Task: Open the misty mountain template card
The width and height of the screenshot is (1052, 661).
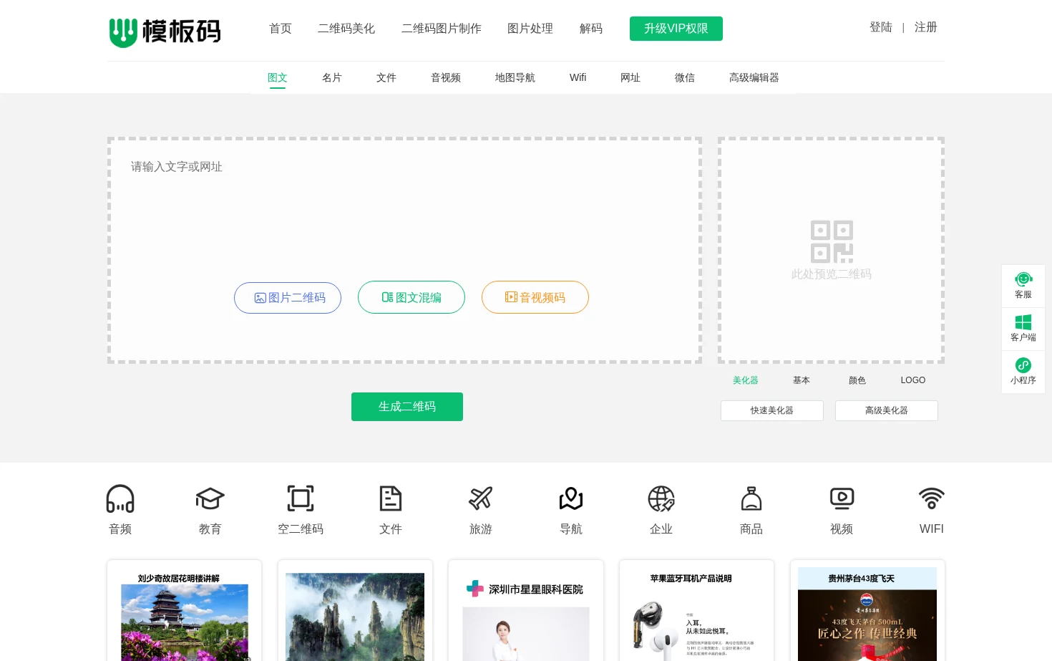Action: tap(355, 611)
